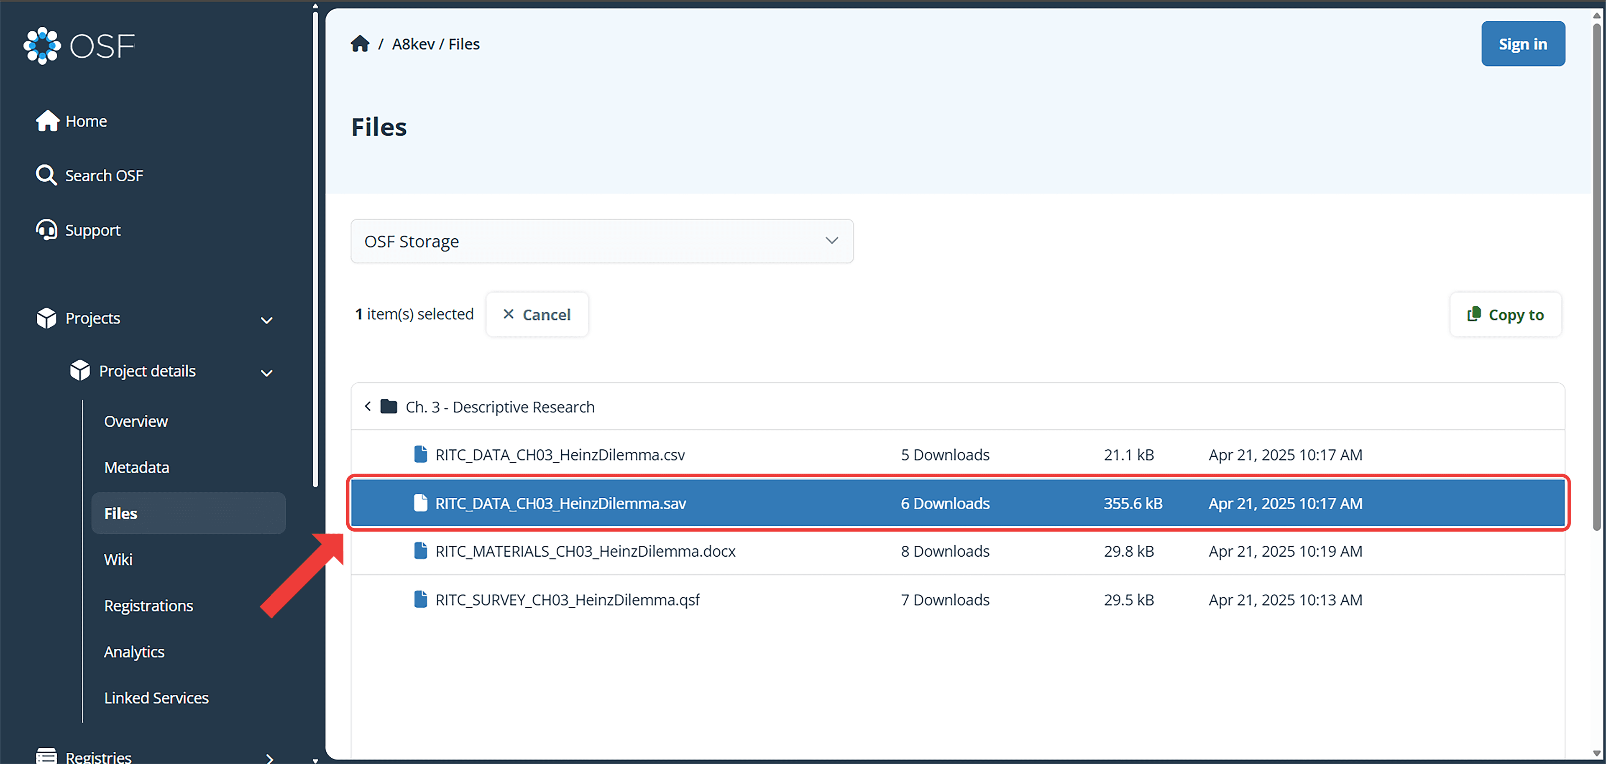
Task: Click file icon of HeinzDilemma.sav
Action: [x=421, y=503]
